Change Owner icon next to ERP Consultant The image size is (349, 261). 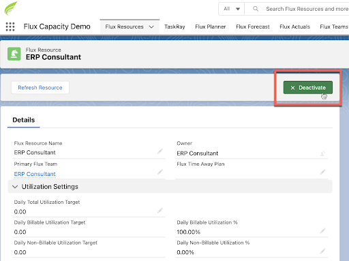(322, 154)
